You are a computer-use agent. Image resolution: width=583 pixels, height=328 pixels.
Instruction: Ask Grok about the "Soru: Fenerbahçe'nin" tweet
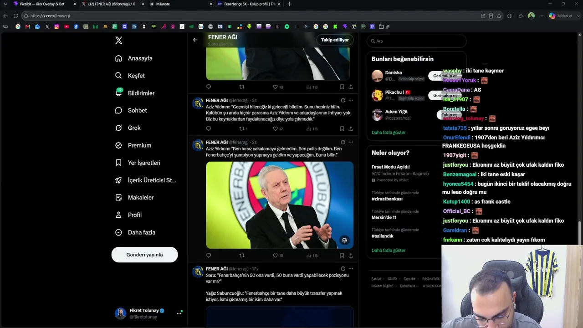(x=343, y=269)
